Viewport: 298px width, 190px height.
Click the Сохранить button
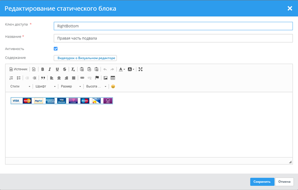(262, 181)
